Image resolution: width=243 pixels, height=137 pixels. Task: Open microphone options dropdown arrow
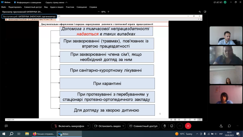(x=88, y=126)
